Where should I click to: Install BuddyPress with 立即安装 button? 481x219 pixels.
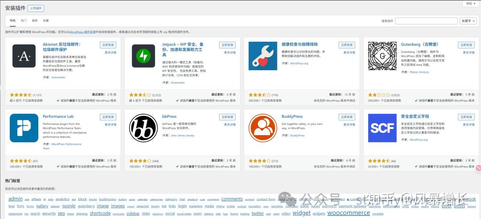tap(346, 117)
